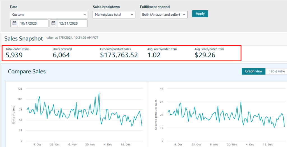This screenshot has height=147, width=287.
Task: Select the Units ordered value 6,064
Action: pyautogui.click(x=61, y=55)
